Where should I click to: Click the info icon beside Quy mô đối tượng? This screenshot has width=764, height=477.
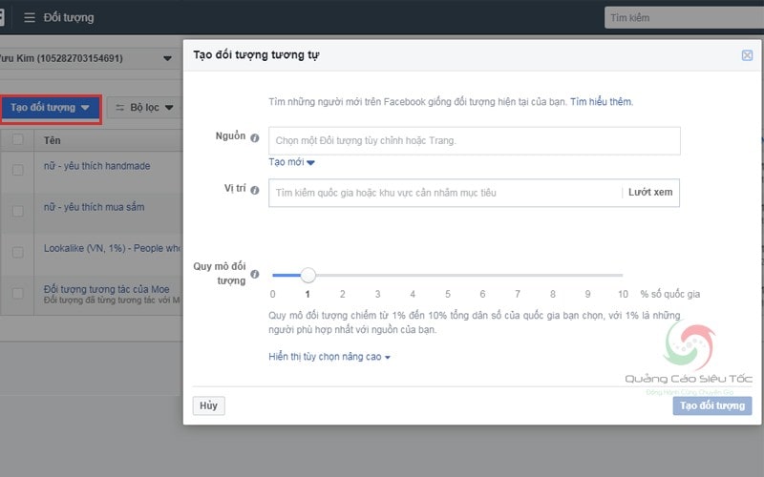coord(254,274)
